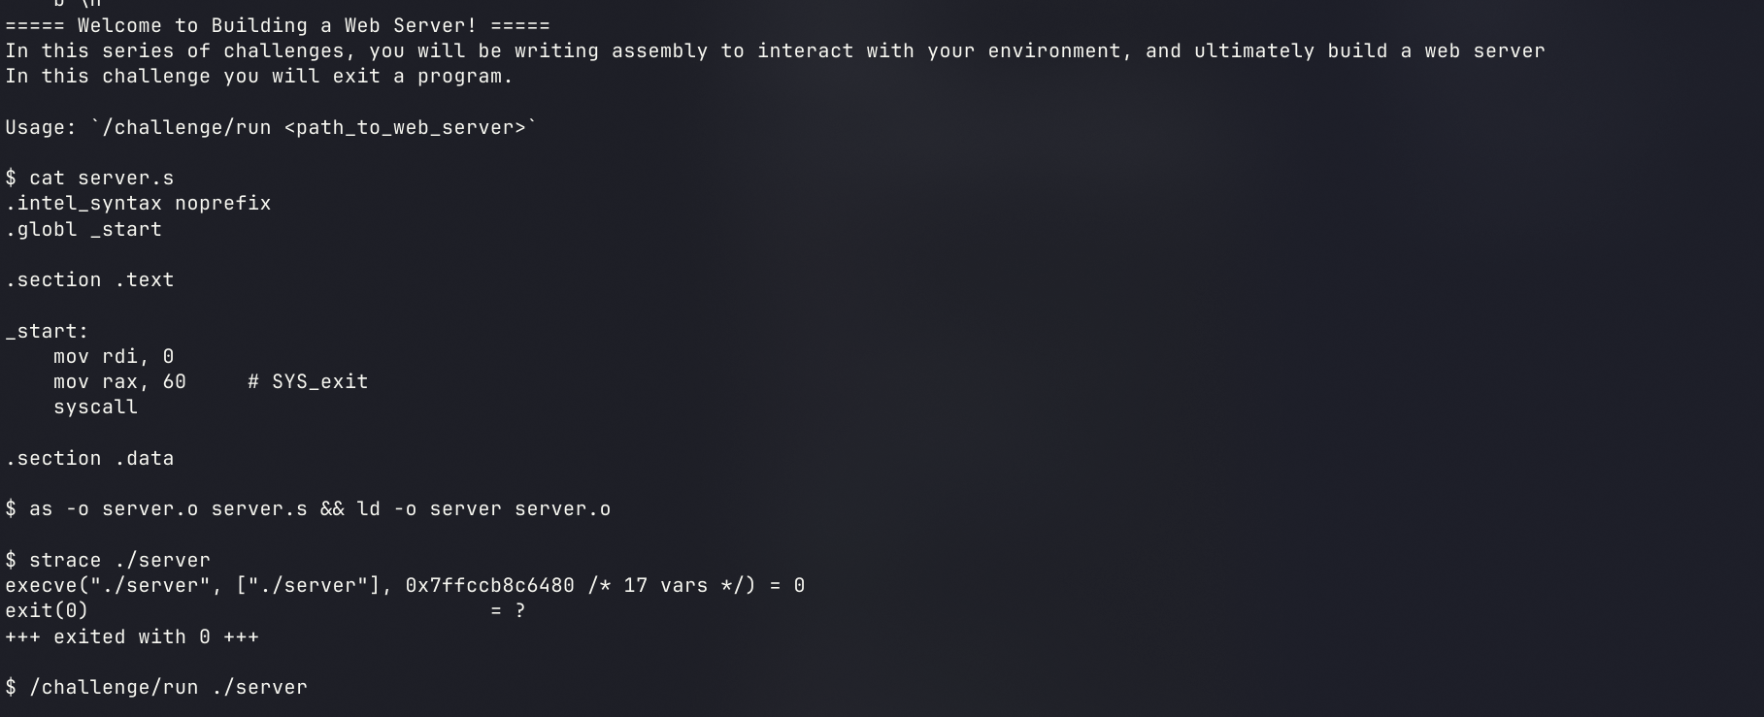Click the "/challenge/run ./server" prompt line at bottom
Image resolution: width=1764 pixels, height=717 pixels.
click(168, 688)
